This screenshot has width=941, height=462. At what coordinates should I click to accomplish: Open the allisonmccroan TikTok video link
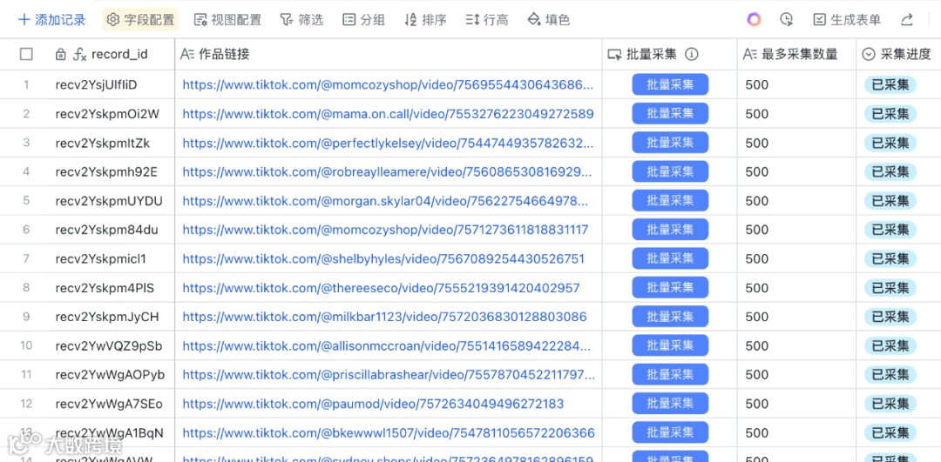coord(389,345)
